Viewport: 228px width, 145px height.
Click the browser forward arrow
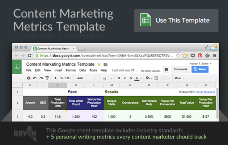pos(23,56)
